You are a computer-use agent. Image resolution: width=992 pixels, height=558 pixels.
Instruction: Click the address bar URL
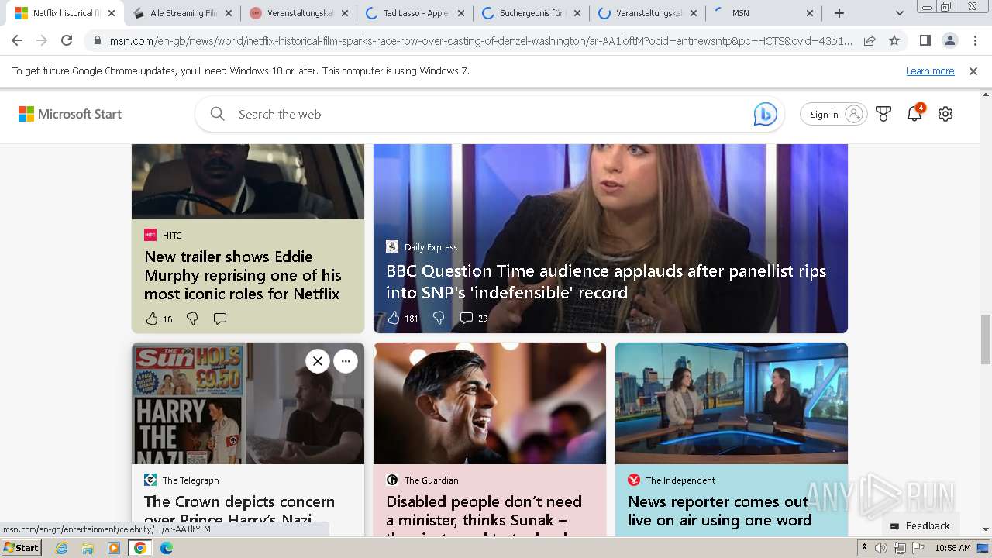(480, 40)
